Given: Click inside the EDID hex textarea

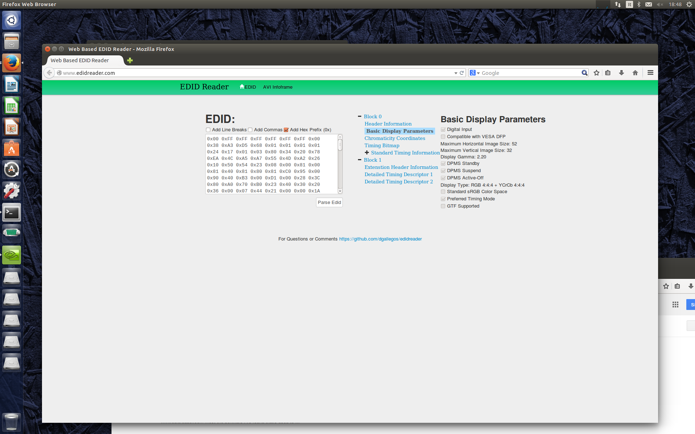Looking at the screenshot, I should click(x=271, y=164).
